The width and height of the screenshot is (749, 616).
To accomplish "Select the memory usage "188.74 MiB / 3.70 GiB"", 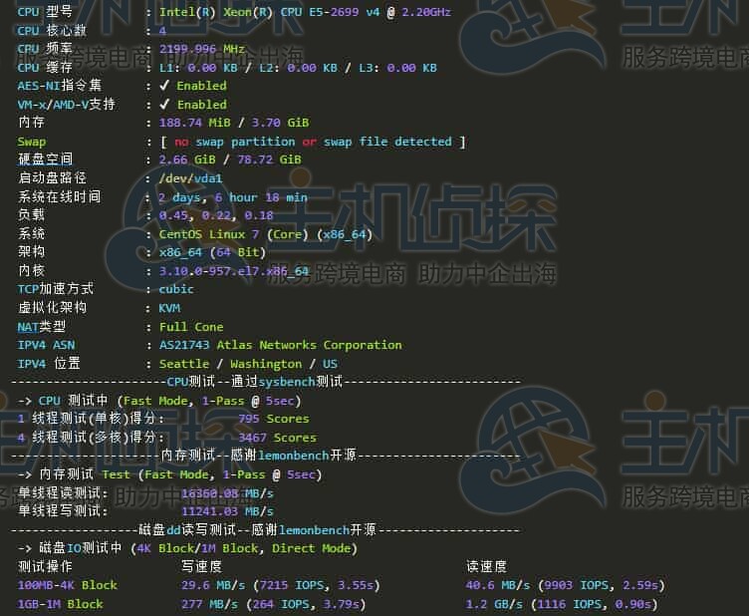I will pos(234,123).
